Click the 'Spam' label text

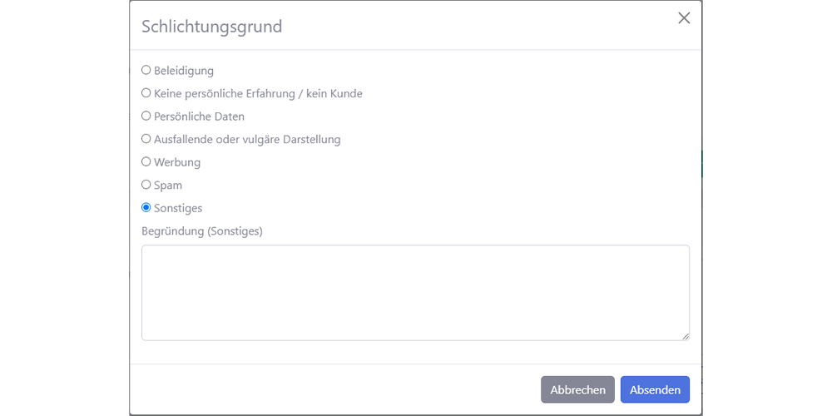click(168, 185)
